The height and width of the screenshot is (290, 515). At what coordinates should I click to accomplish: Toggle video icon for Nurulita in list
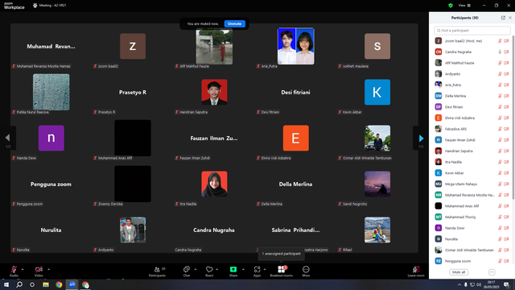506,239
